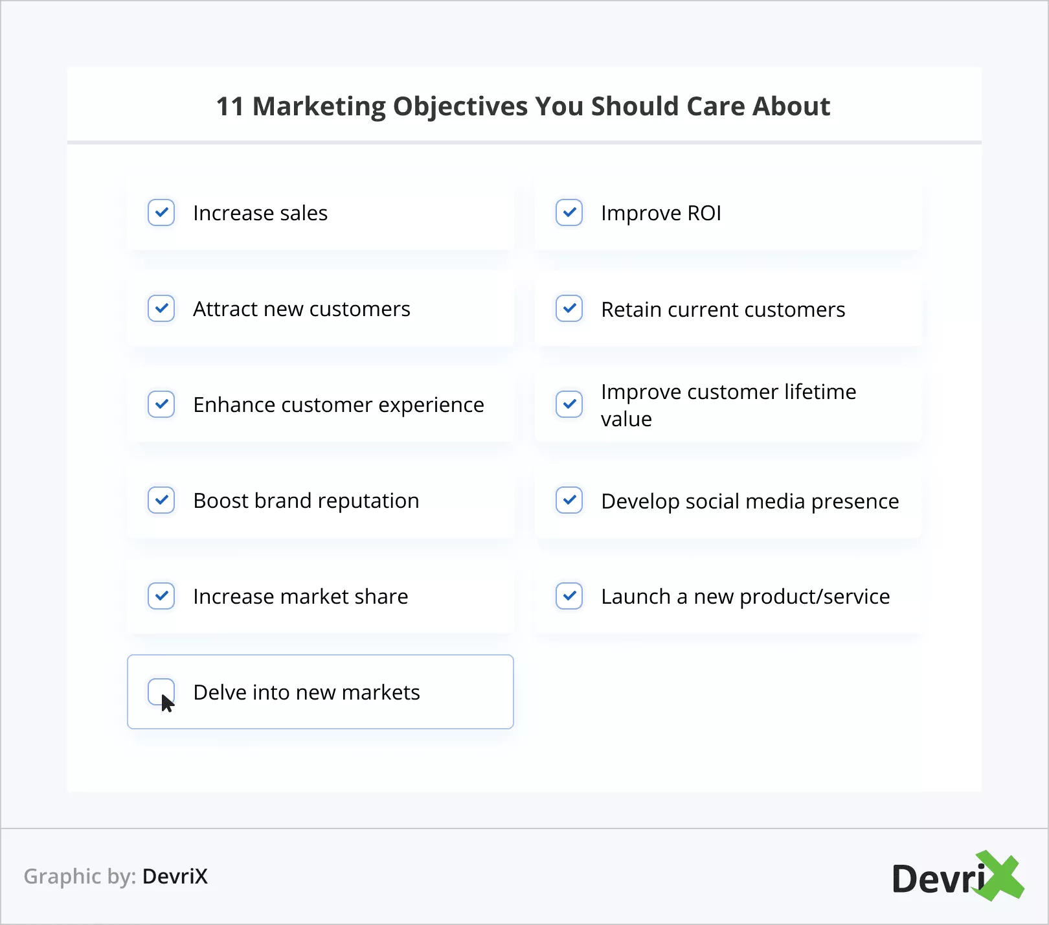Screen dimensions: 1049x925
Task: Uncheck Increase market share checkbox
Action: (161, 596)
